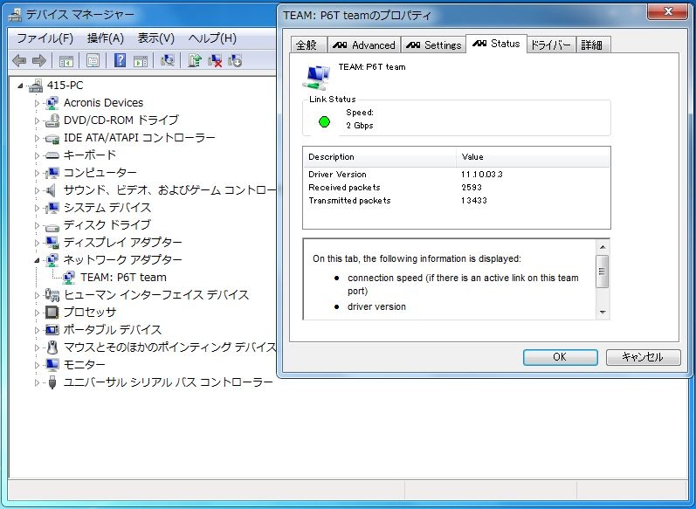Open the 操作(A) menu
Viewport: 696px width, 509px height.
click(x=106, y=38)
